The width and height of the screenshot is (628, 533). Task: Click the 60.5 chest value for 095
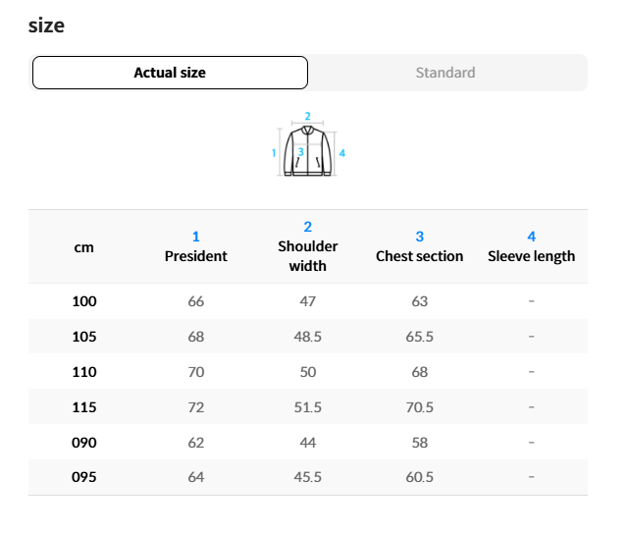[x=419, y=477]
